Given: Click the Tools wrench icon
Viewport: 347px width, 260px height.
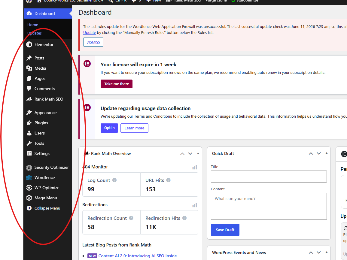Looking at the screenshot, I should point(29,143).
